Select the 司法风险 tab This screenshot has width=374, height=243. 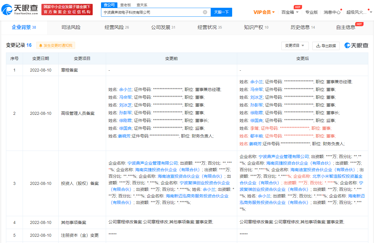coord(71,27)
